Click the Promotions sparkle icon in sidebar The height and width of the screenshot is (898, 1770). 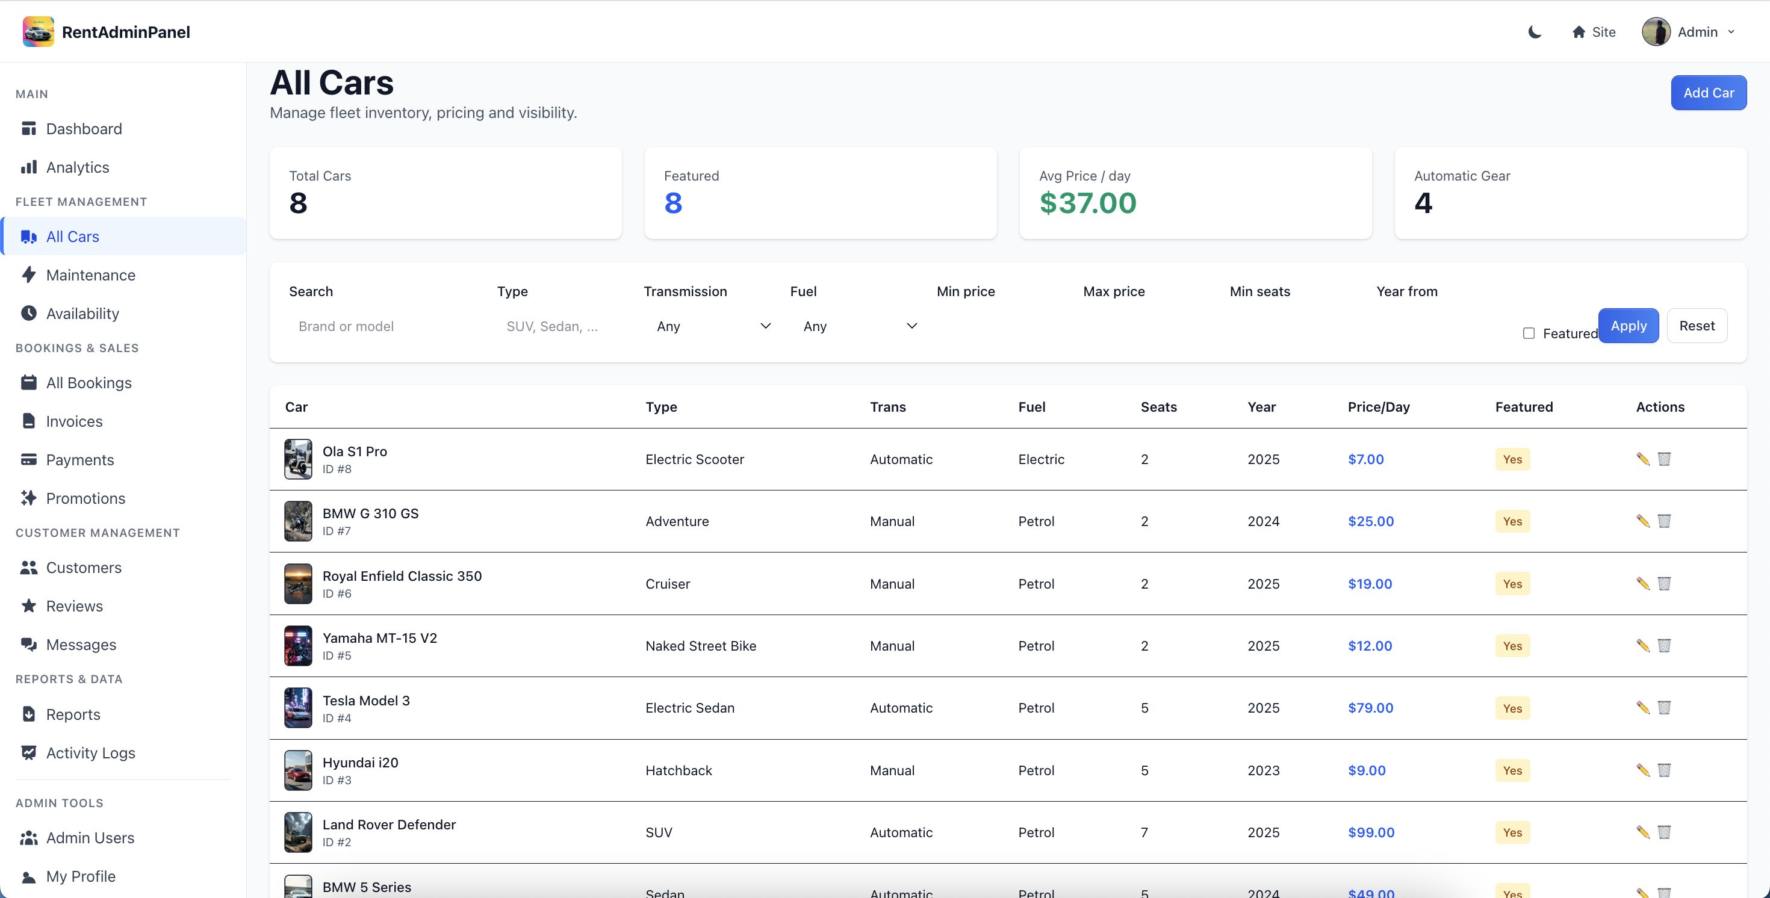[29, 498]
